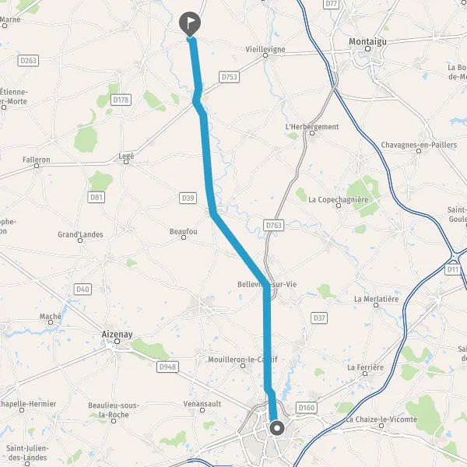Click the D948 road shield

pyautogui.click(x=167, y=367)
